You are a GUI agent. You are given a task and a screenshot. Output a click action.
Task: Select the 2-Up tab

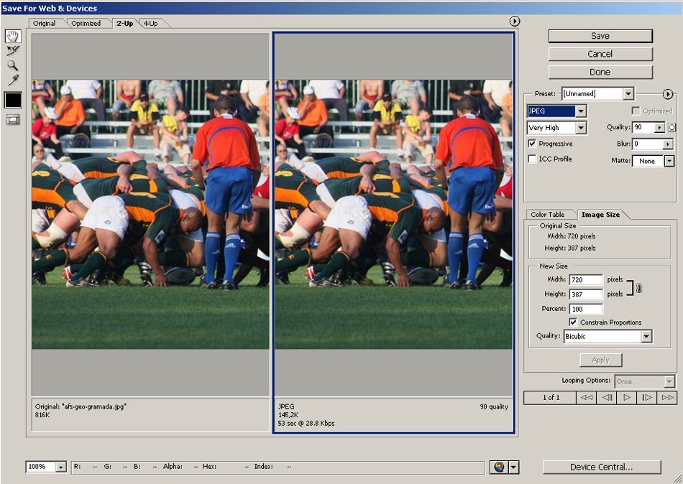point(124,24)
